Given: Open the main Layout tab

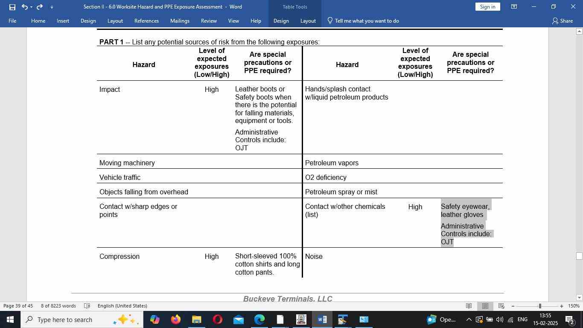Looking at the screenshot, I should point(115,20).
